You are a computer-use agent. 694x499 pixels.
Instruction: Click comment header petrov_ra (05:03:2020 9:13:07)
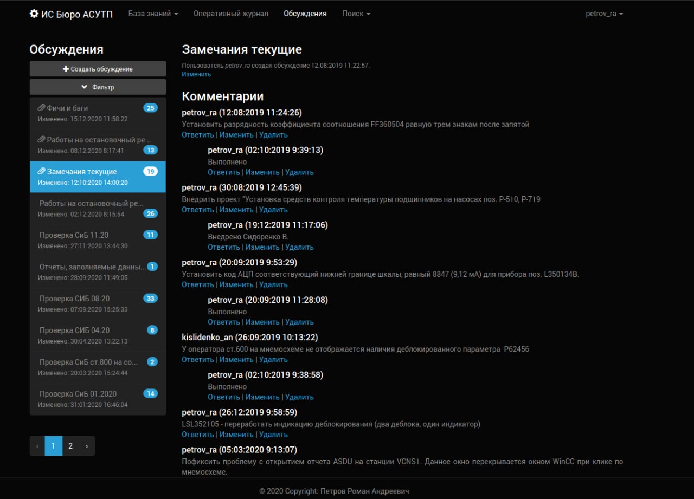tap(239, 450)
